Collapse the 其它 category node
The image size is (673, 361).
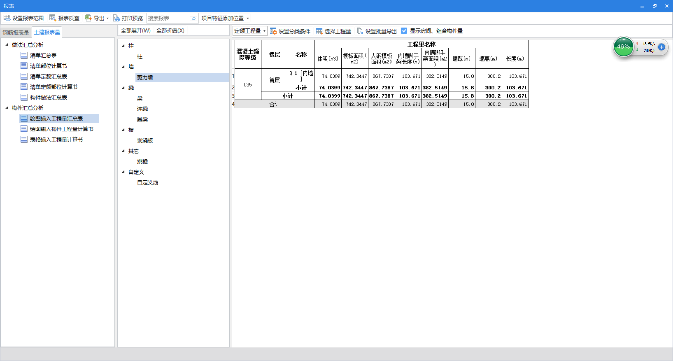(123, 151)
